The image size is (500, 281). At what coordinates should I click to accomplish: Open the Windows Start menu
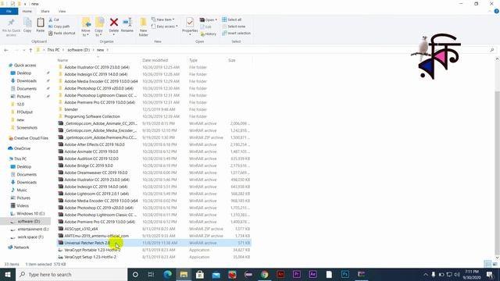[x=8, y=274]
